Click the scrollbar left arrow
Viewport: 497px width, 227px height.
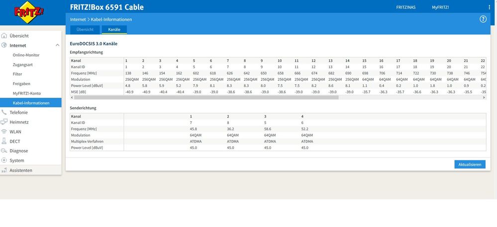[x=72, y=98]
